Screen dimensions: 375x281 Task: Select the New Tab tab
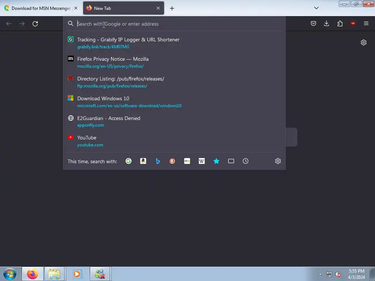123,8
